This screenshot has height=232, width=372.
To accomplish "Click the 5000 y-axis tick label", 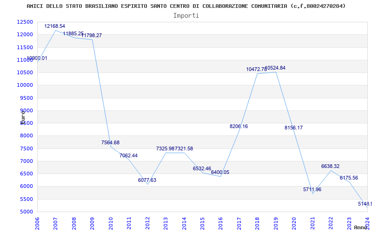I will pos(26,212).
